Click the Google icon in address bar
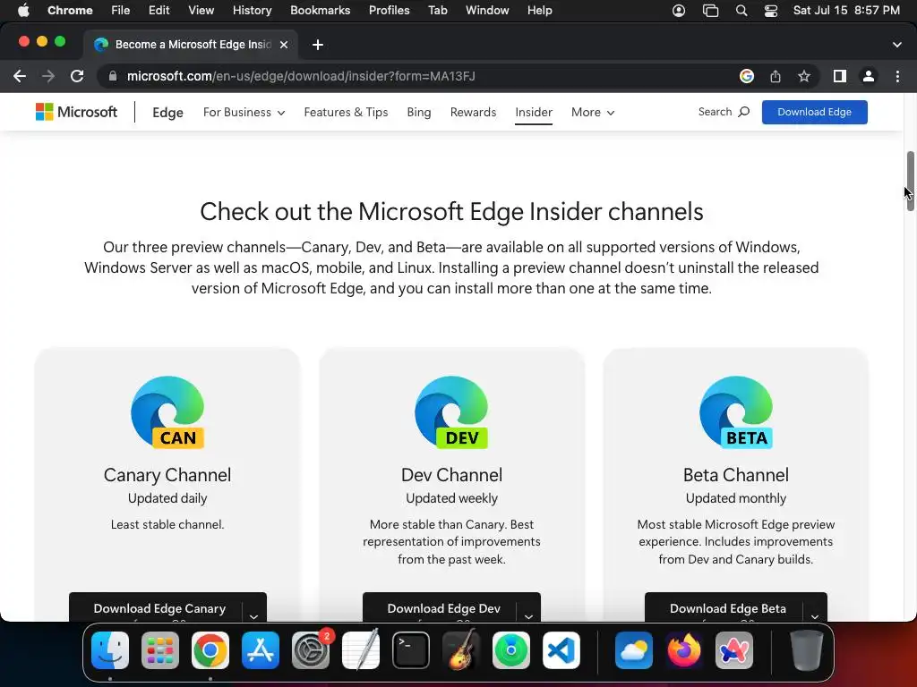 [x=746, y=76]
